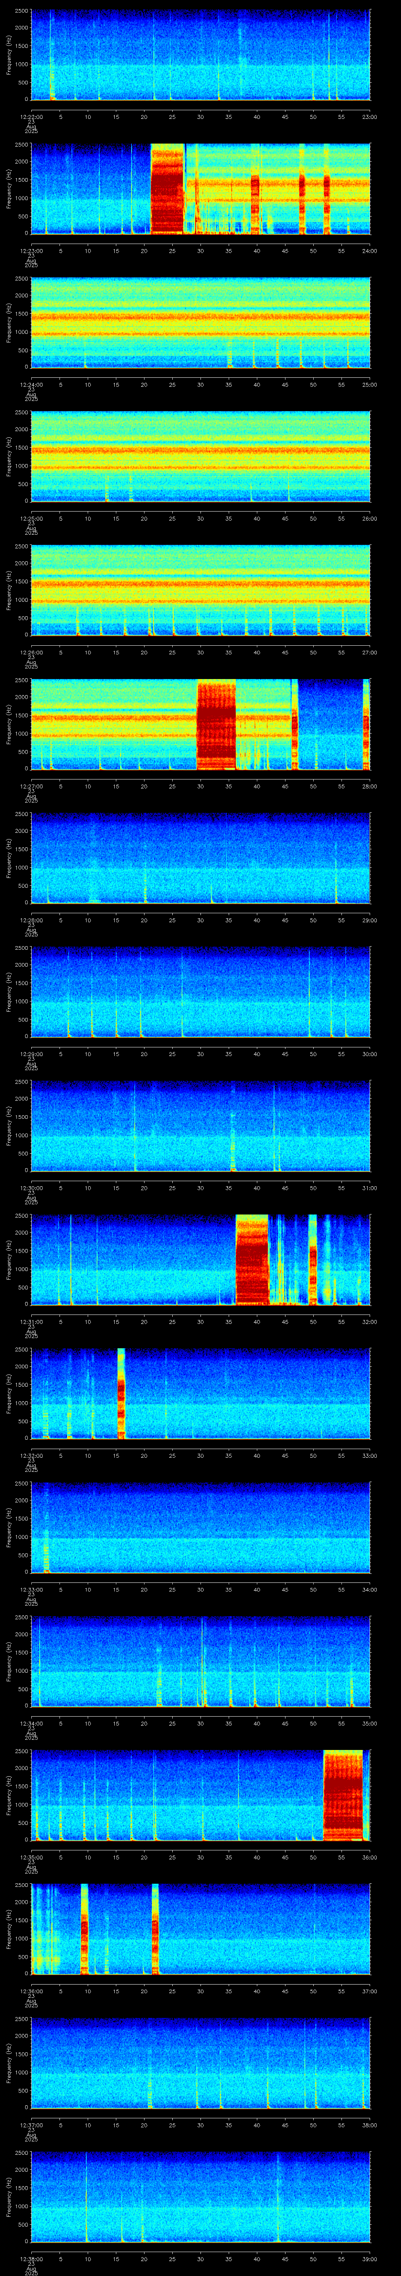The image size is (401, 2276).
Task: Click the '31:00' end-time label
Action: point(369,1187)
